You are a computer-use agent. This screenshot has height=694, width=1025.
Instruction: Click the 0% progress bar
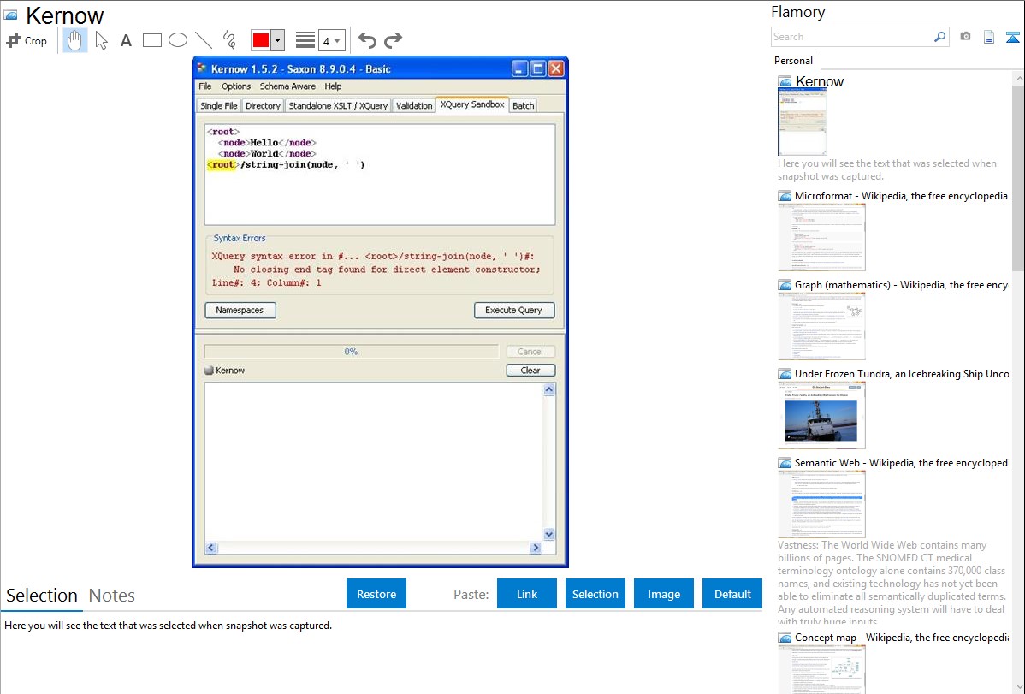click(x=351, y=351)
